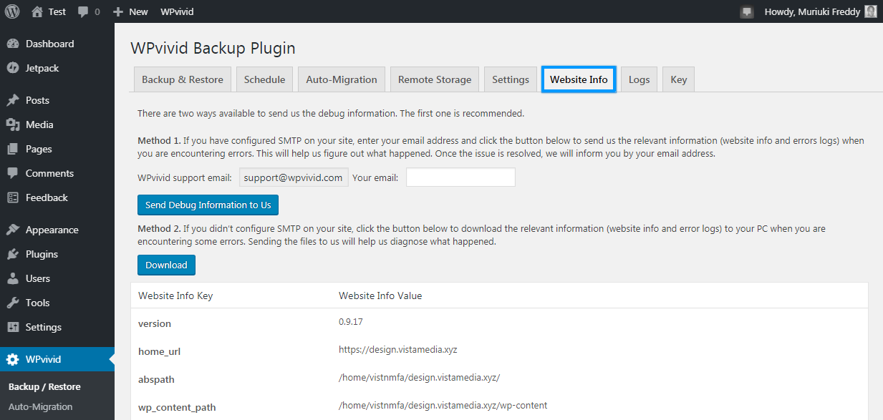This screenshot has height=420, width=883.
Task: Click Test site name in admin bar
Action: 57,11
